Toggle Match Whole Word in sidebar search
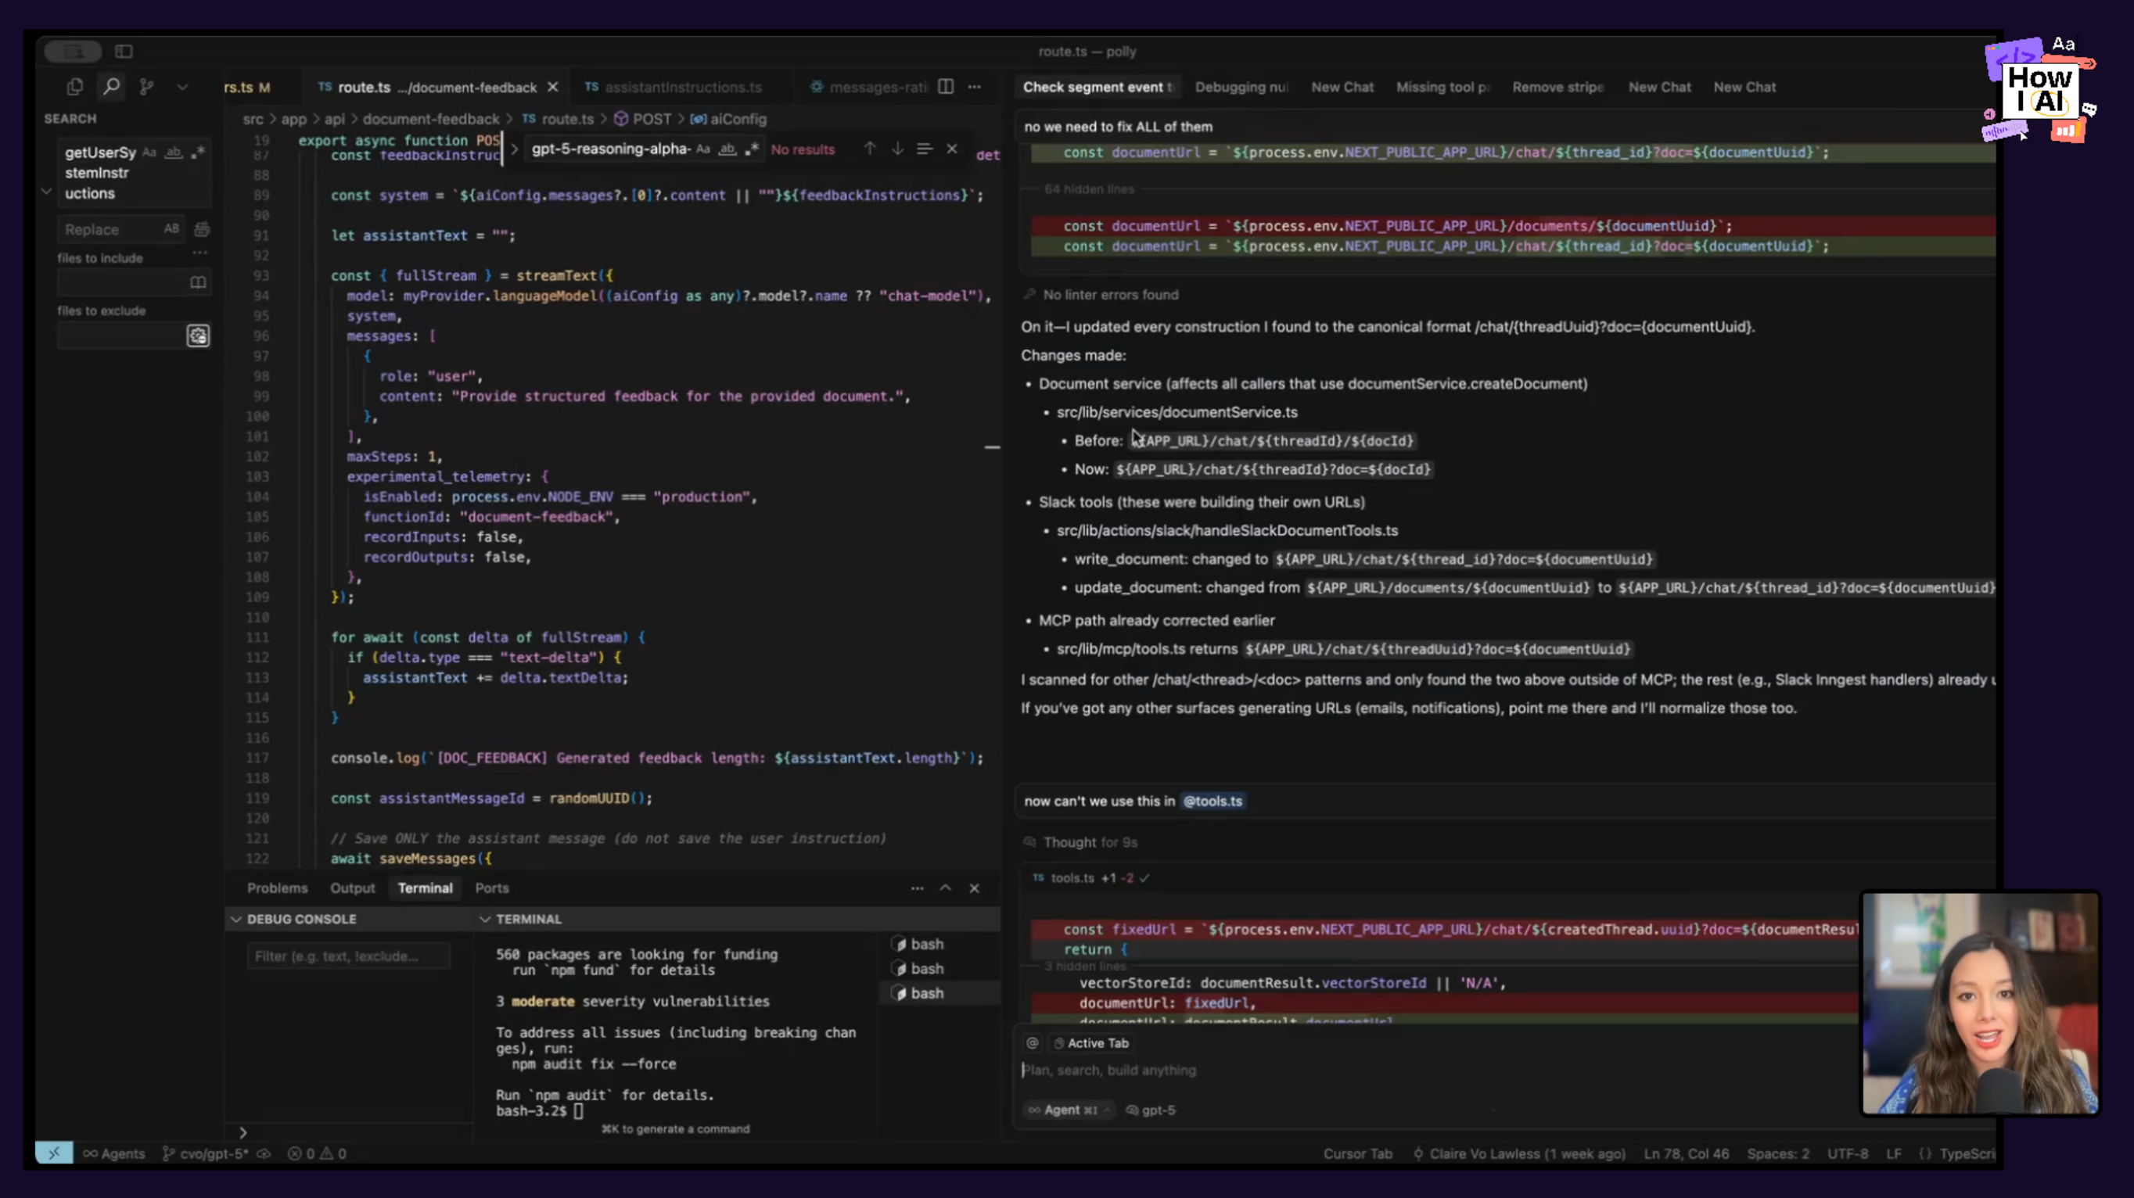This screenshot has height=1198, width=2134. pos(173,152)
